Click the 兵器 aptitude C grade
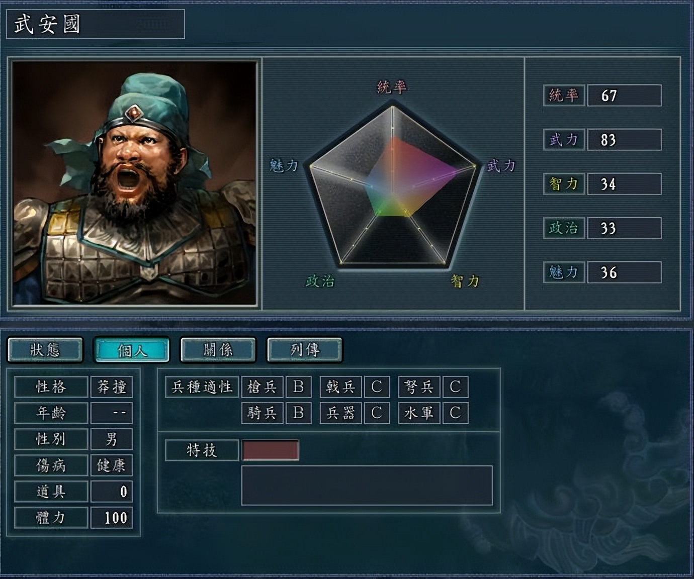 point(377,413)
